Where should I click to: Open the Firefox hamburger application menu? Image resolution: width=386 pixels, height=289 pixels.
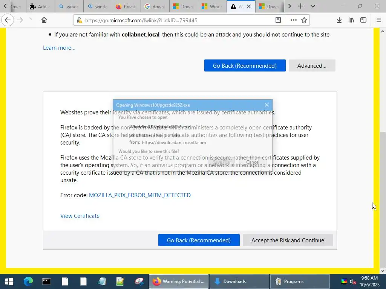(379, 20)
